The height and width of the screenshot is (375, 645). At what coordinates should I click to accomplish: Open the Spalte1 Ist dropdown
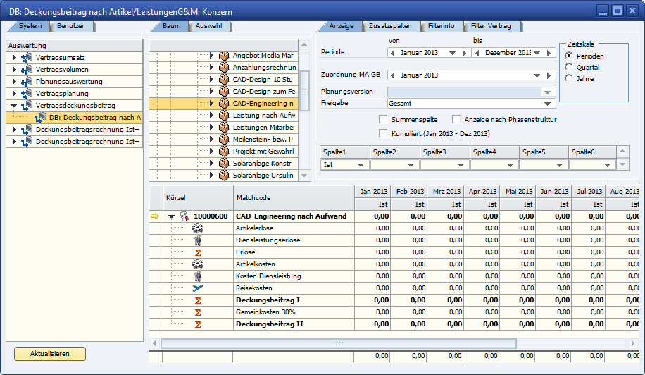click(361, 164)
